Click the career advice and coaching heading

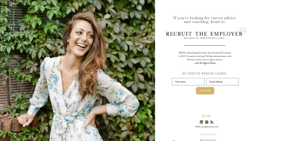(x=204, y=20)
